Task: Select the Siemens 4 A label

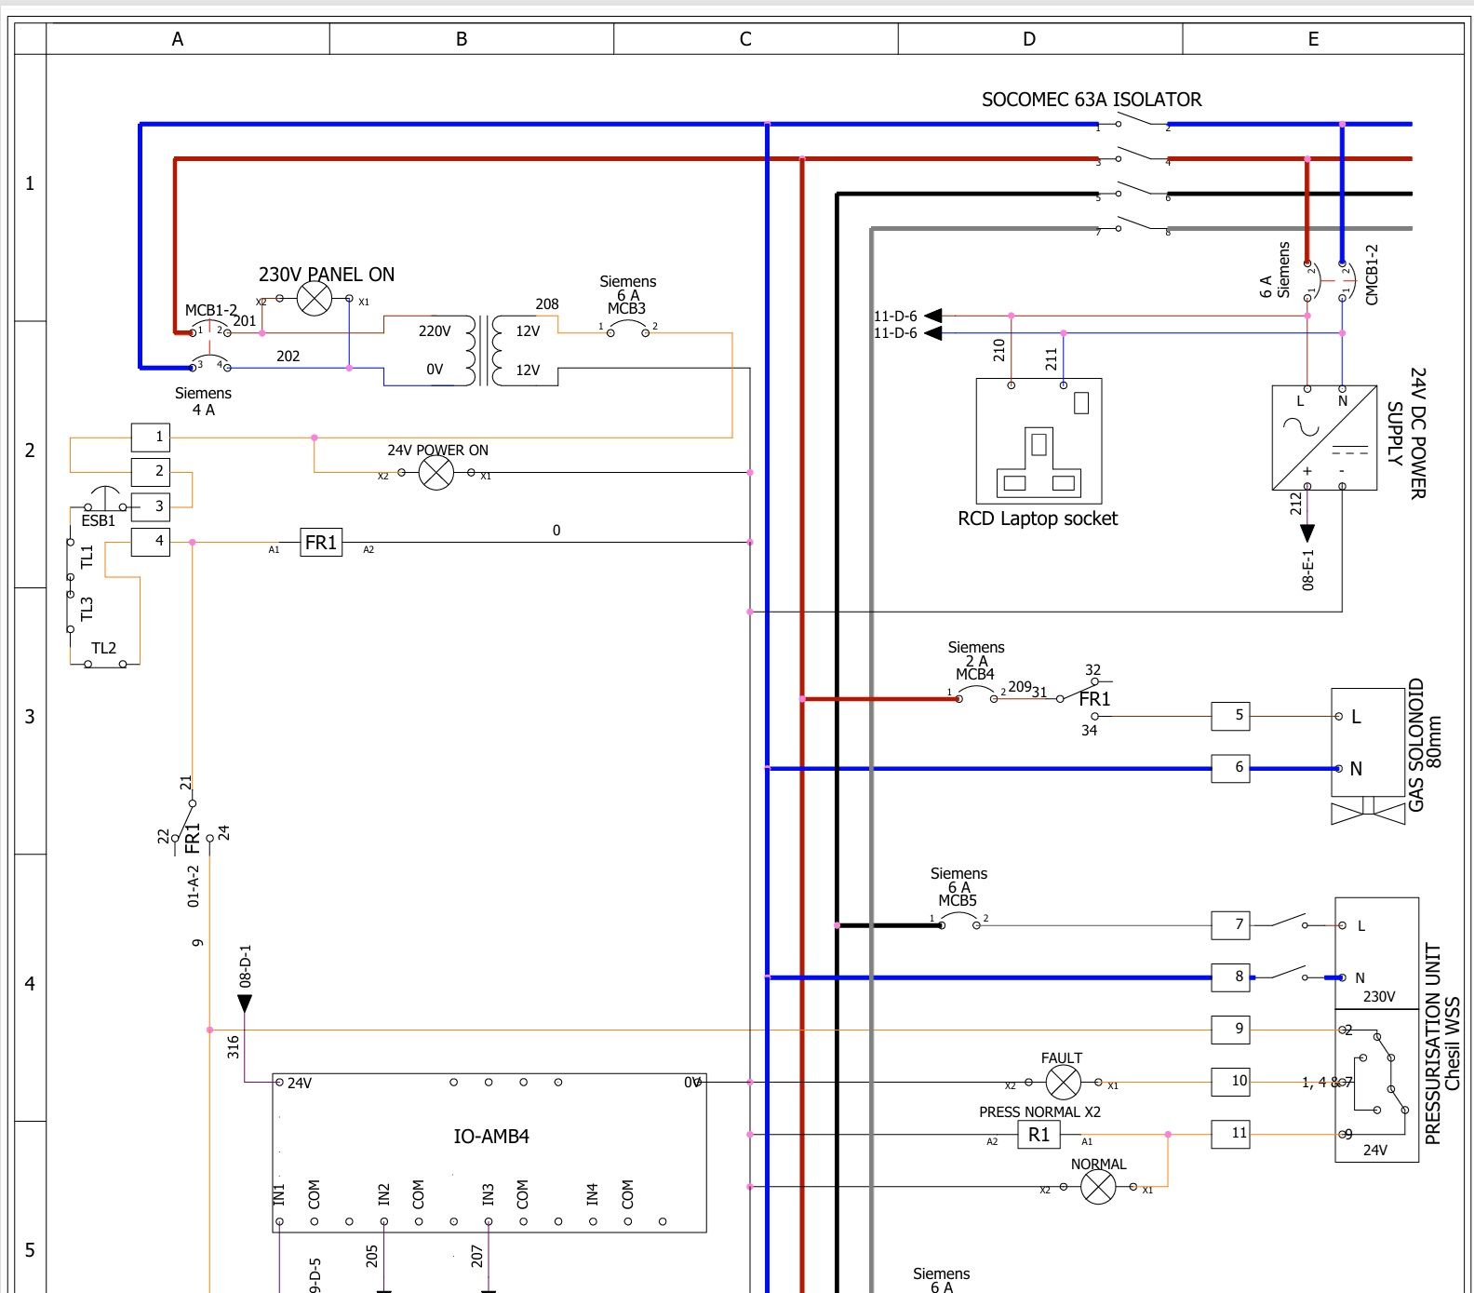Action: click(203, 401)
